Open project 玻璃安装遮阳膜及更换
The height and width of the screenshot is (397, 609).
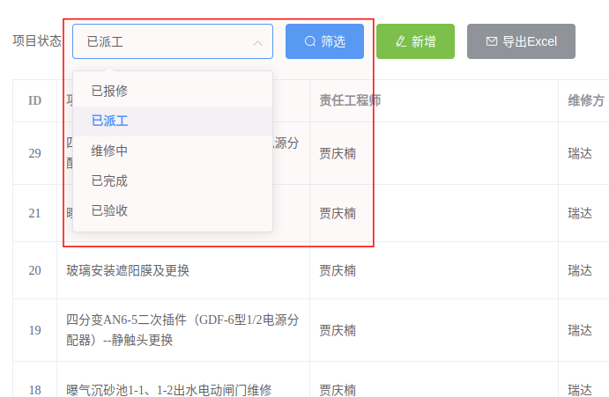coord(128,270)
